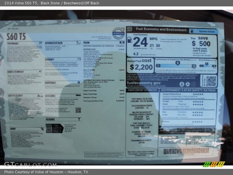Click the car icon in Safety & Security header
This screenshot has width=233, height=175.
[x=40, y=95]
